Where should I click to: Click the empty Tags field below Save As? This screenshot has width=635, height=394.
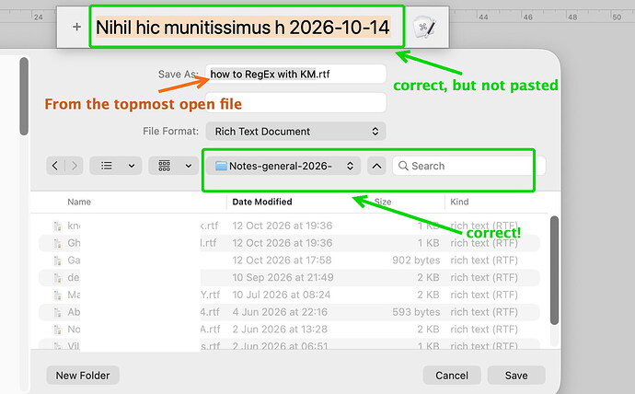click(295, 102)
